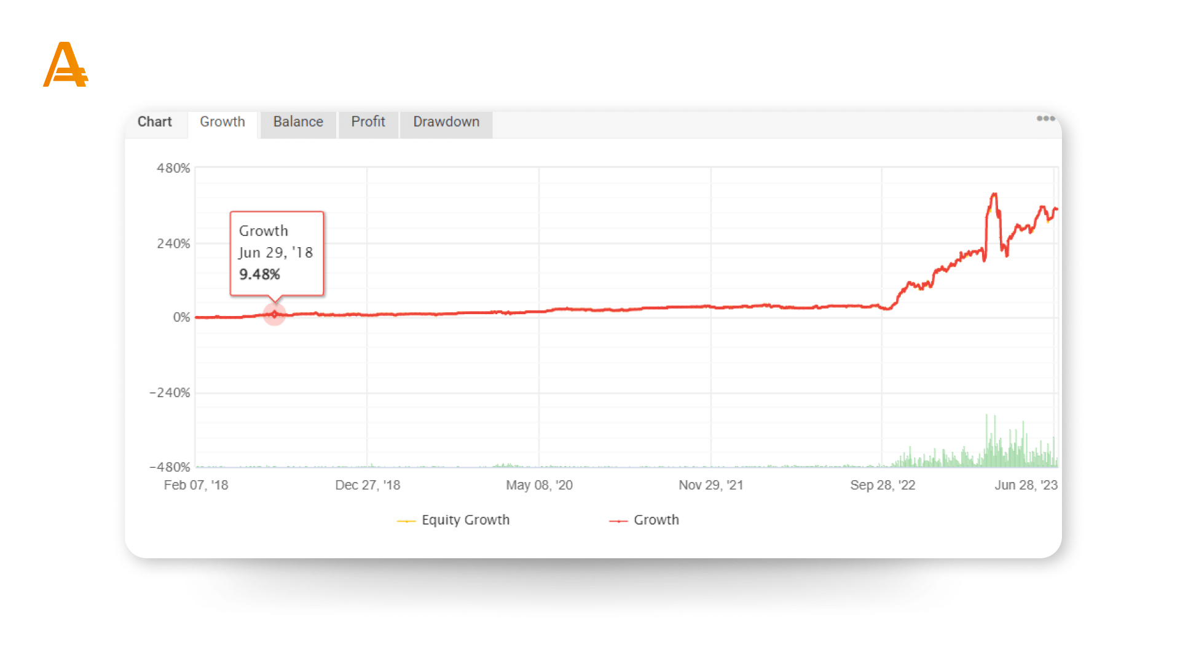This screenshot has width=1180, height=664.
Task: Open the Profit tab
Action: 368,122
